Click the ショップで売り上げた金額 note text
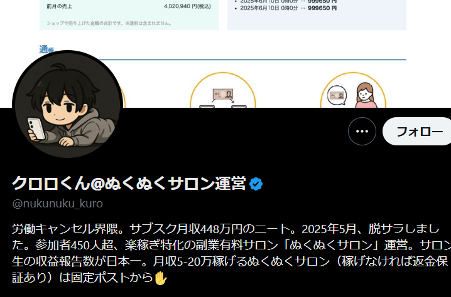The image size is (451, 297). pos(109,23)
